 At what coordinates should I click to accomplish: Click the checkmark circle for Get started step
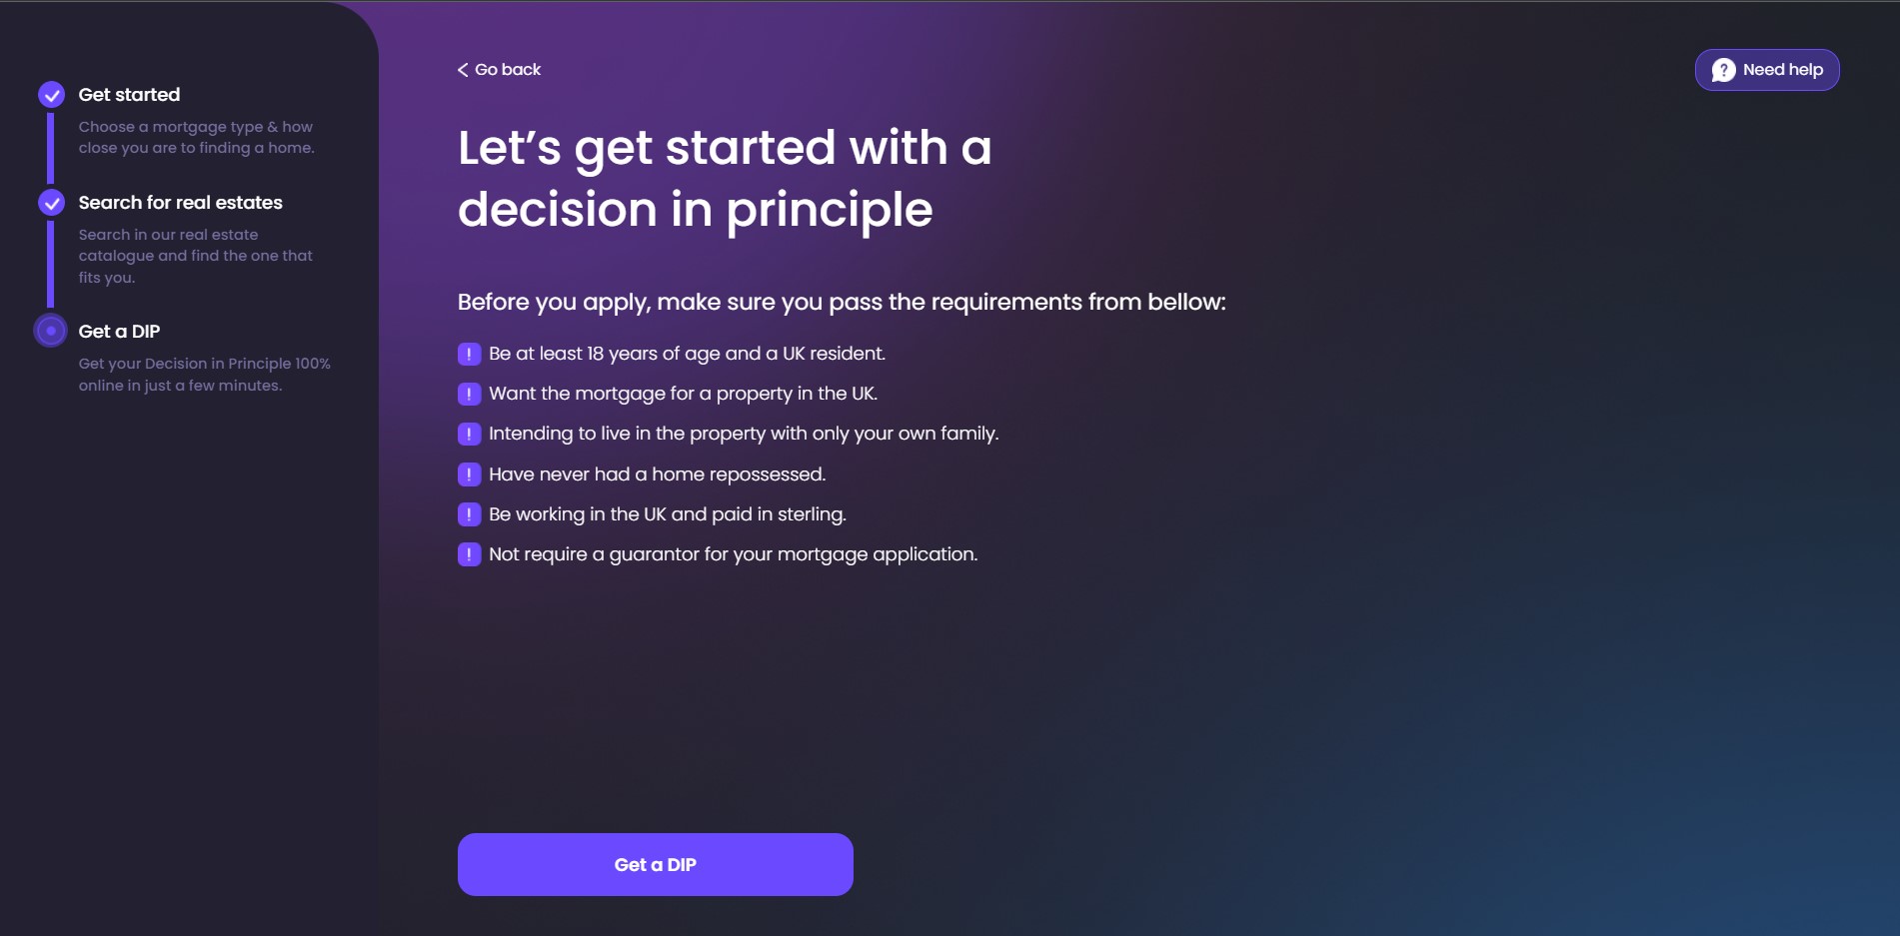click(x=51, y=94)
